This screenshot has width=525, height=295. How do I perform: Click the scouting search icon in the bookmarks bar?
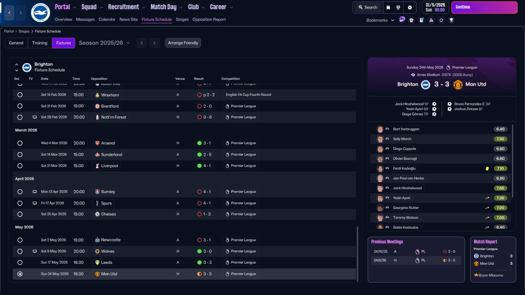(431, 20)
